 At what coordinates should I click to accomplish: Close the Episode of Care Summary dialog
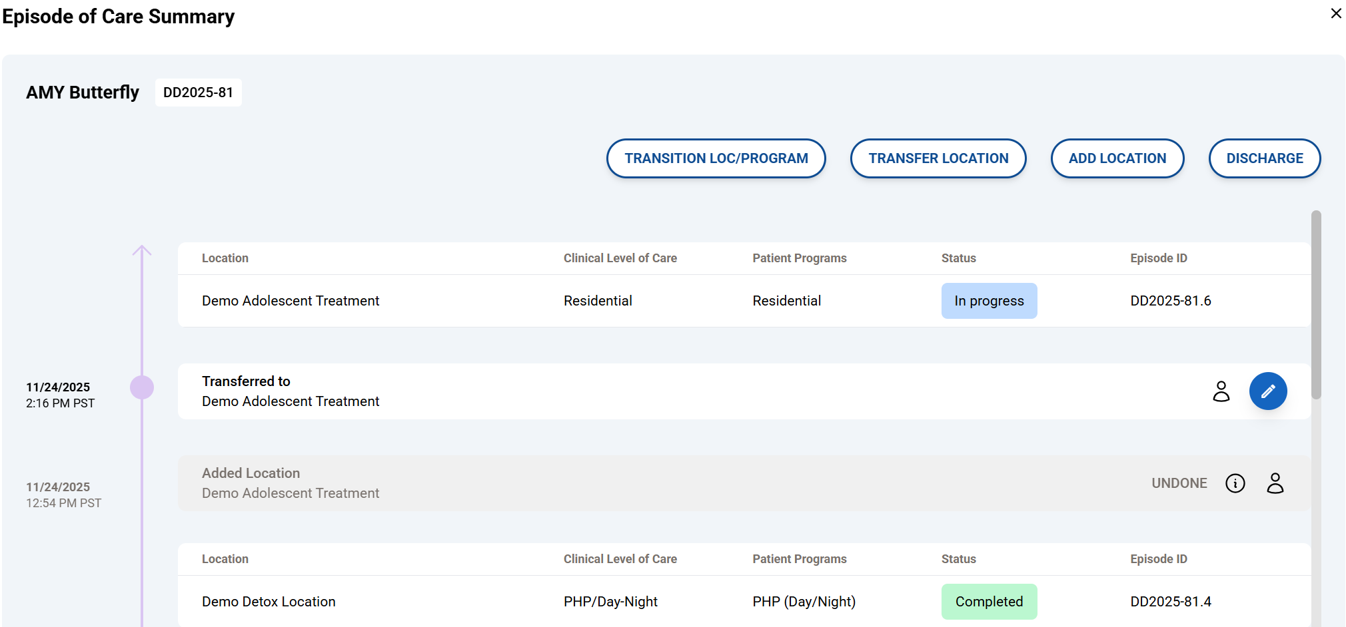pyautogui.click(x=1335, y=13)
